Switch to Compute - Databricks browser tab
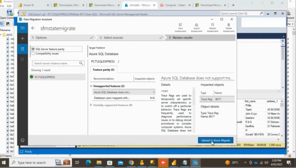Viewport: 296px width, 168px height. 175,5
